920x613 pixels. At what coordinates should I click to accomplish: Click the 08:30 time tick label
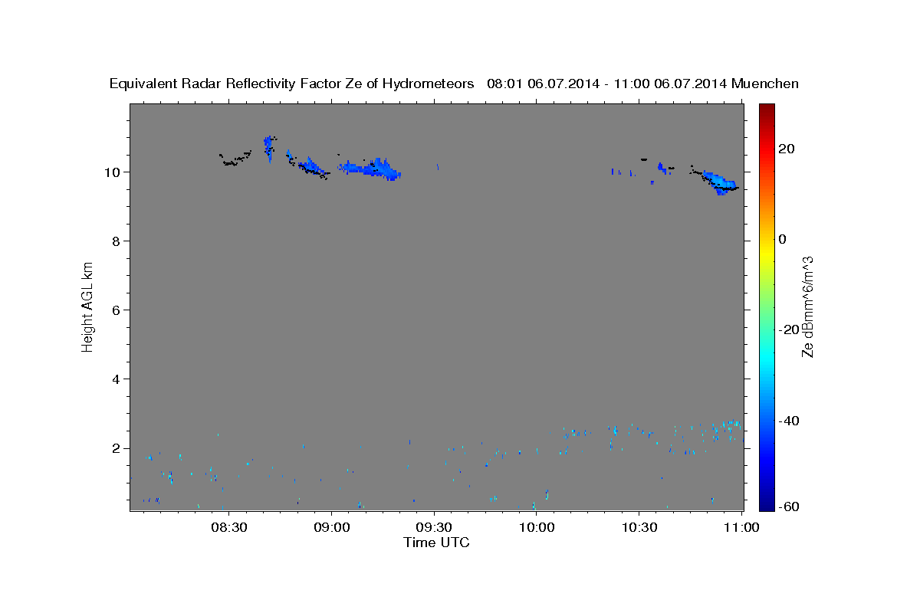point(228,527)
